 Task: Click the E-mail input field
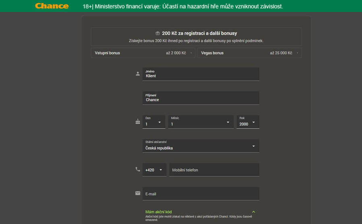(201, 193)
